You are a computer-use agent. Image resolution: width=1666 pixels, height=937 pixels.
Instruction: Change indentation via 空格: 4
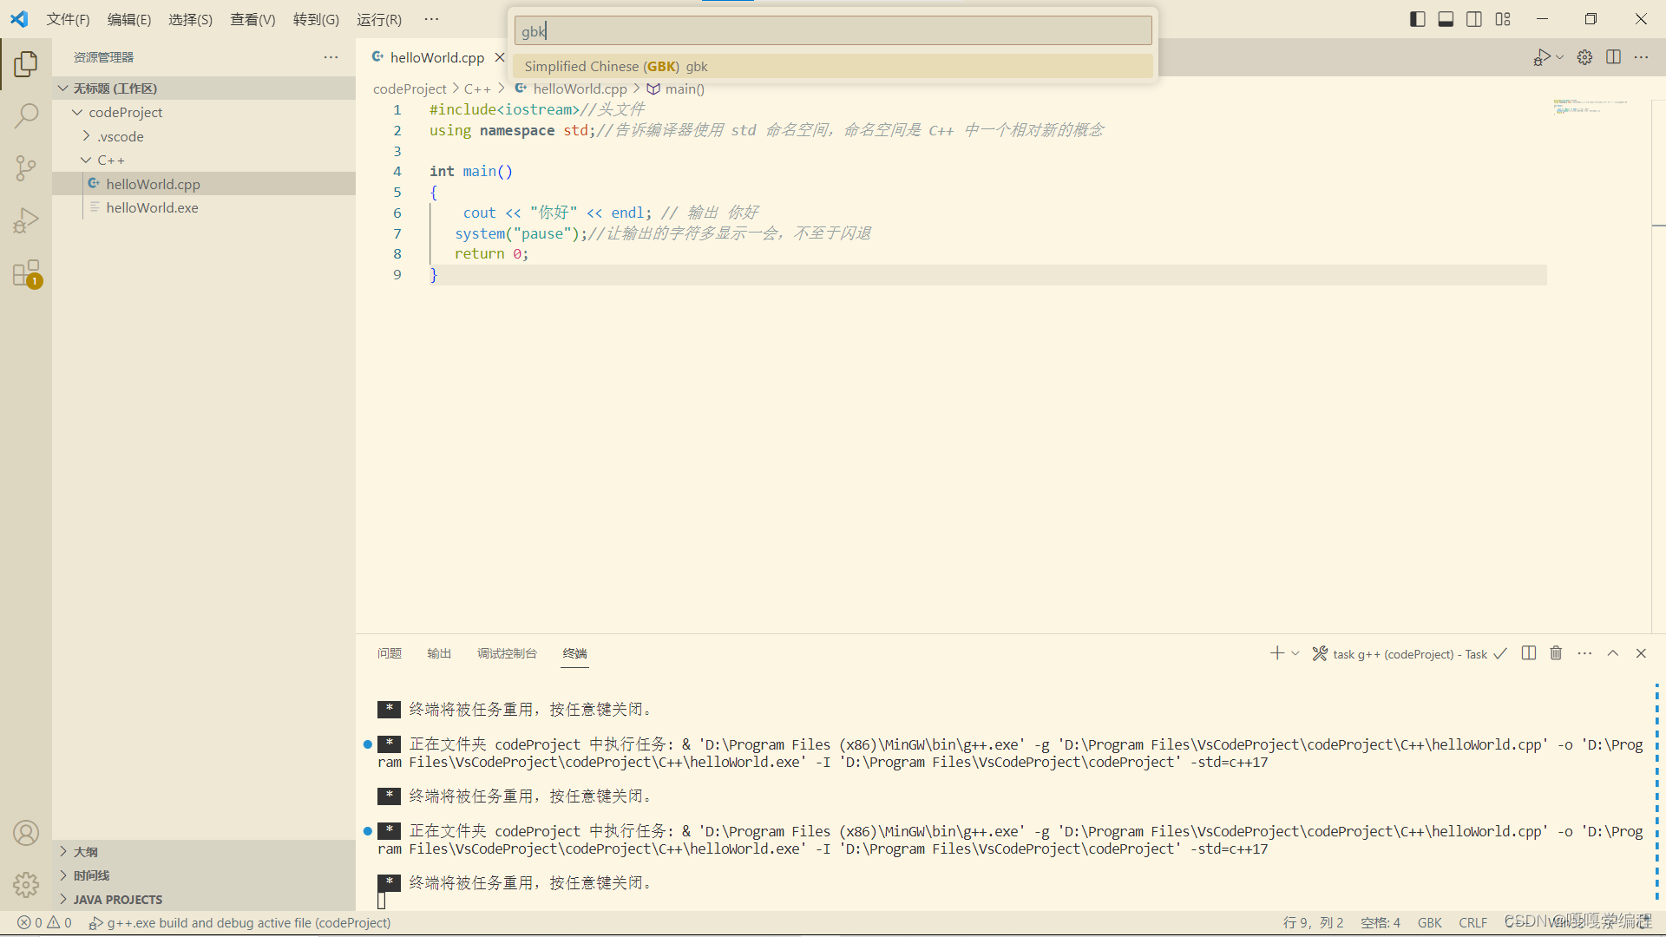coord(1381,923)
